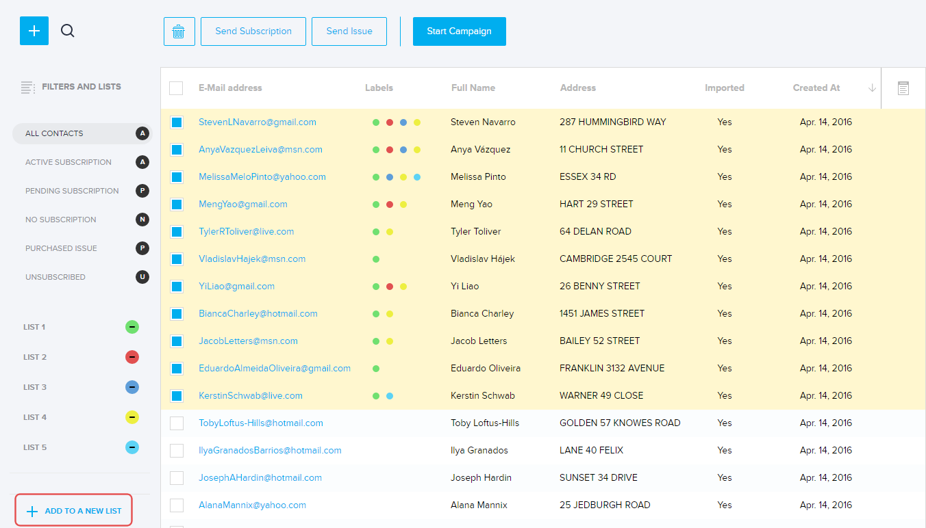The width and height of the screenshot is (926, 528).
Task: Click the Full Name column header
Action: (473, 88)
